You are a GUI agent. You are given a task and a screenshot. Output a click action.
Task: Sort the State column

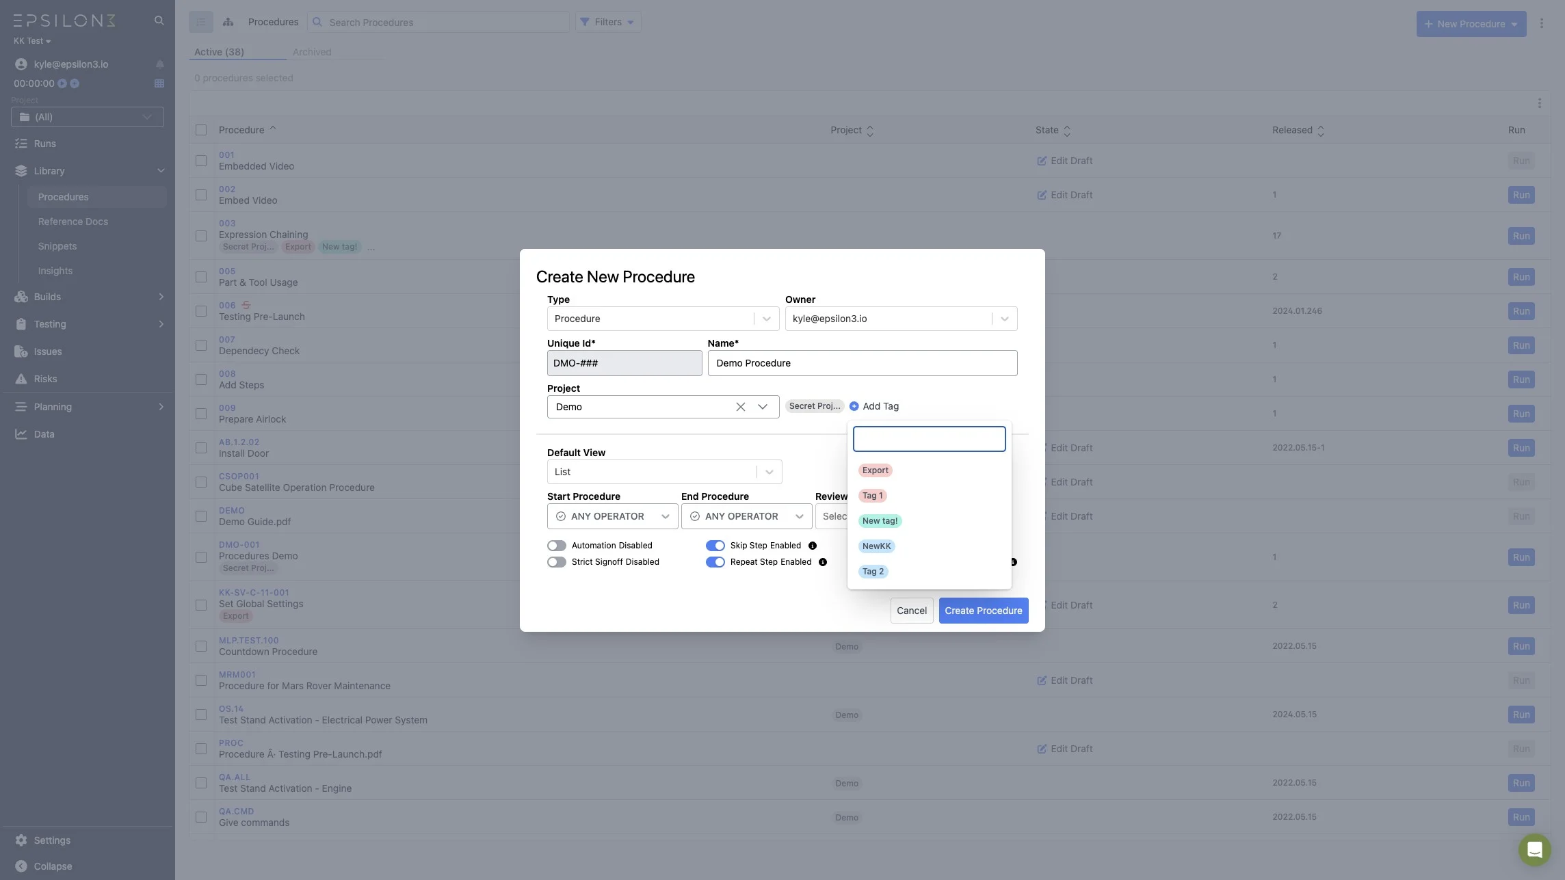1067,131
